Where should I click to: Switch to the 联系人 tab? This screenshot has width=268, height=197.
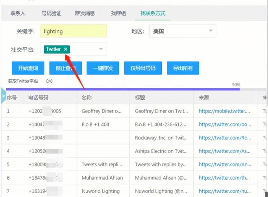pyautogui.click(x=18, y=13)
